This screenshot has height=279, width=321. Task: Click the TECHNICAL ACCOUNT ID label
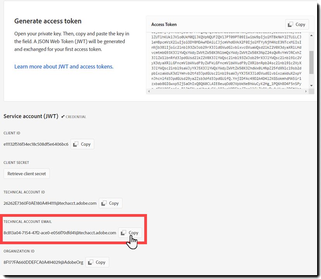[24, 192]
